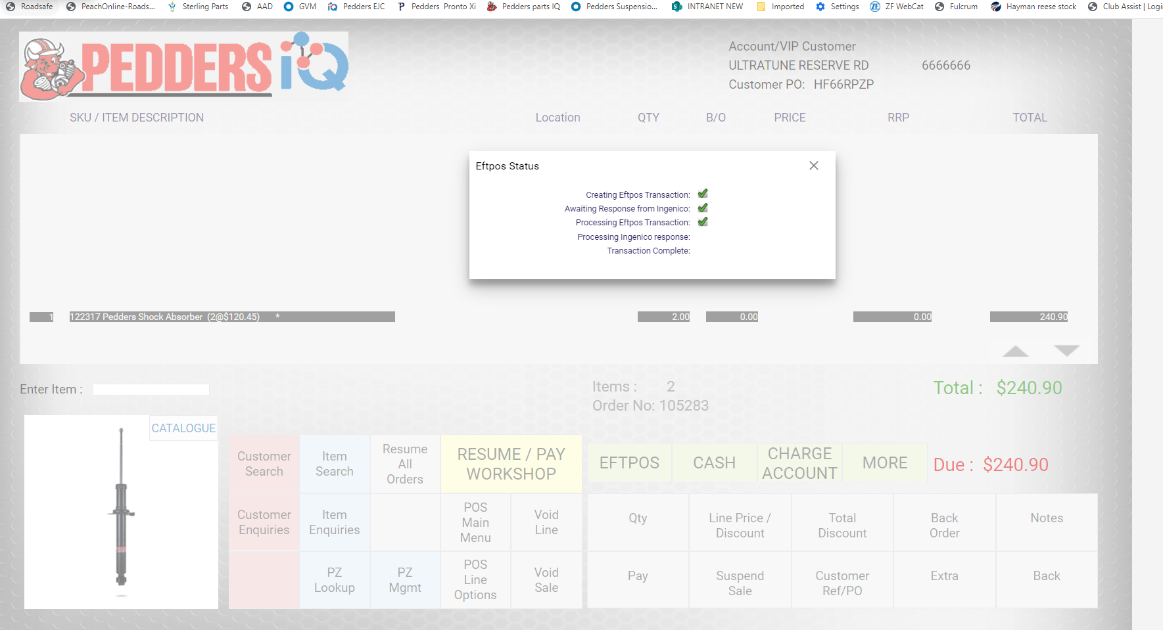Select CASH payment
The image size is (1163, 630).
tap(714, 463)
